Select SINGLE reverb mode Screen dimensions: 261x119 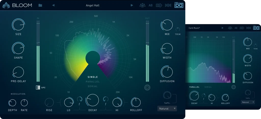[x=93, y=77]
